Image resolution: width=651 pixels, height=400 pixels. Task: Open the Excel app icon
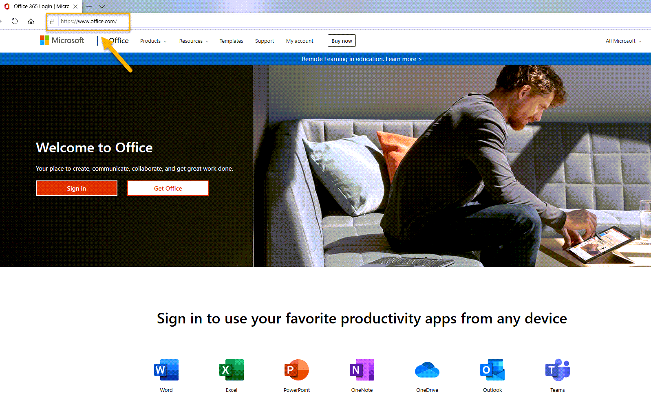[x=232, y=370]
